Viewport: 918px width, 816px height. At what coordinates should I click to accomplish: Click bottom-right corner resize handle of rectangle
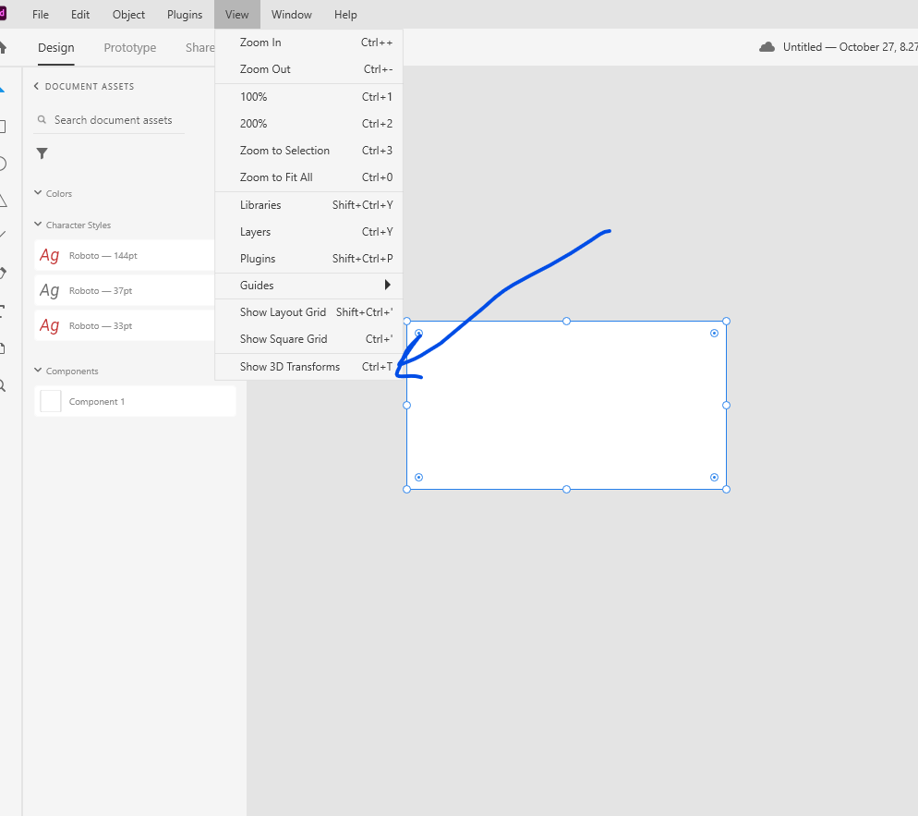point(726,489)
